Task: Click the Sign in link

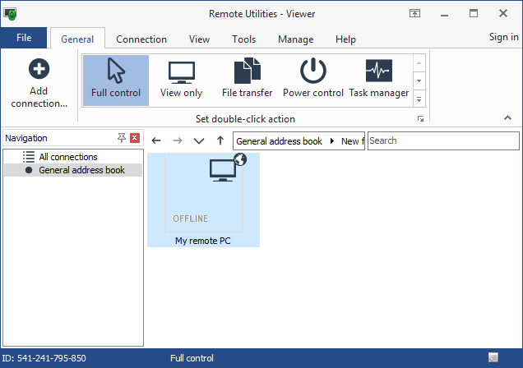Action: [x=503, y=37]
